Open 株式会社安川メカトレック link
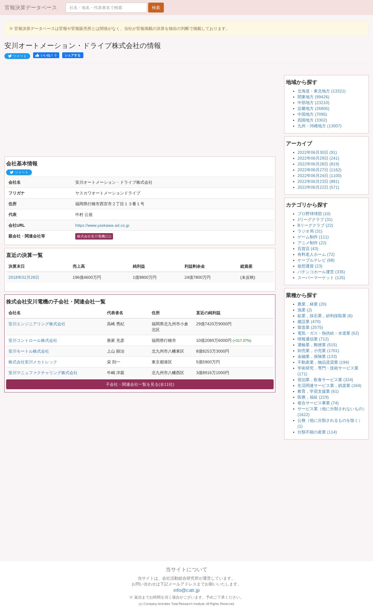The height and width of the screenshot is (609, 373). [x=33, y=362]
